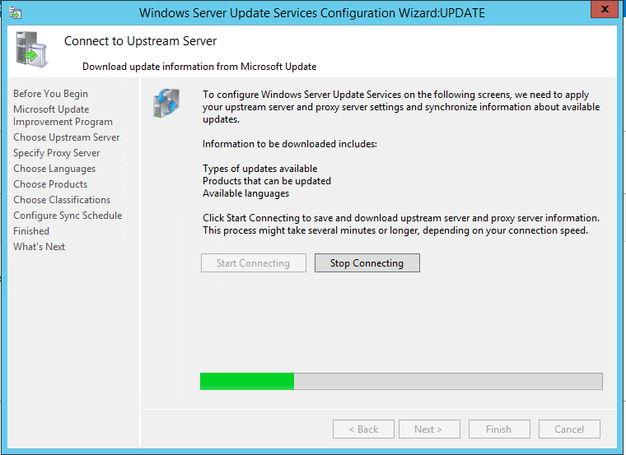Click the wizard title bar icon
This screenshot has height=455, width=626.
(x=15, y=13)
